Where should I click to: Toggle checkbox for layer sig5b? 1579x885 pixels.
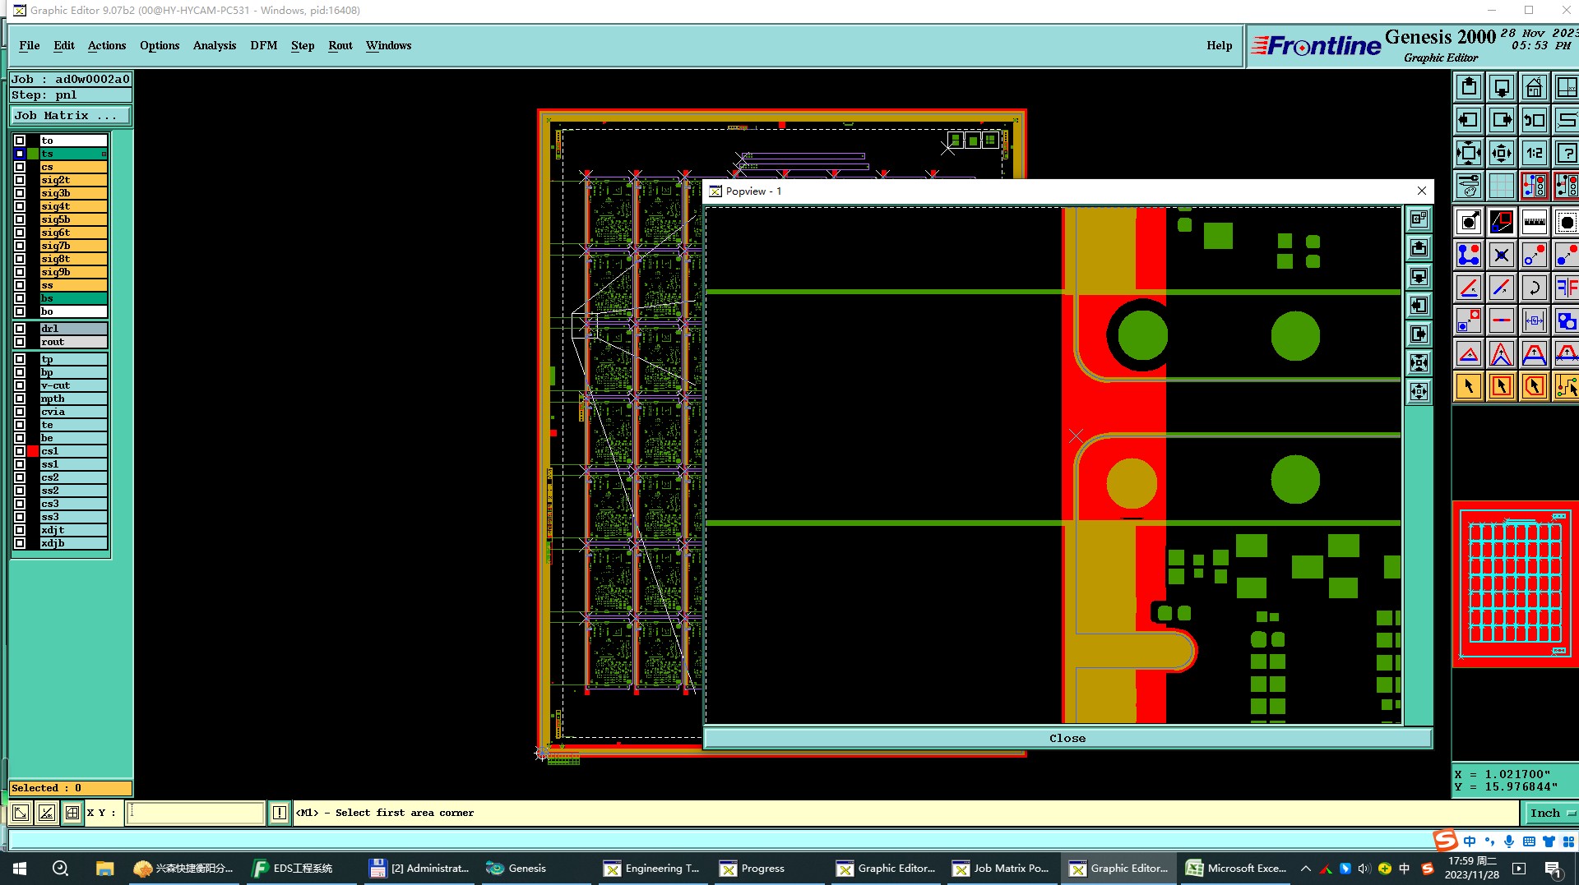(20, 219)
